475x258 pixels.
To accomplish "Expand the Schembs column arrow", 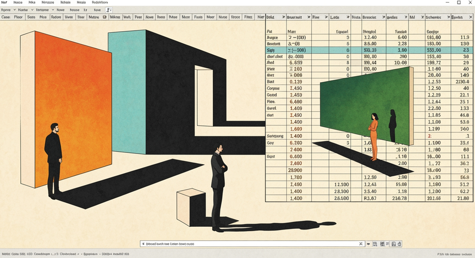I will [449, 17].
